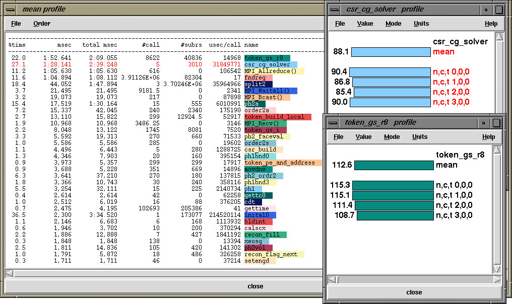This screenshot has height=304, width=512.
Task: Open Units menu in token_gs_r8 profile
Action: [x=420, y=137]
